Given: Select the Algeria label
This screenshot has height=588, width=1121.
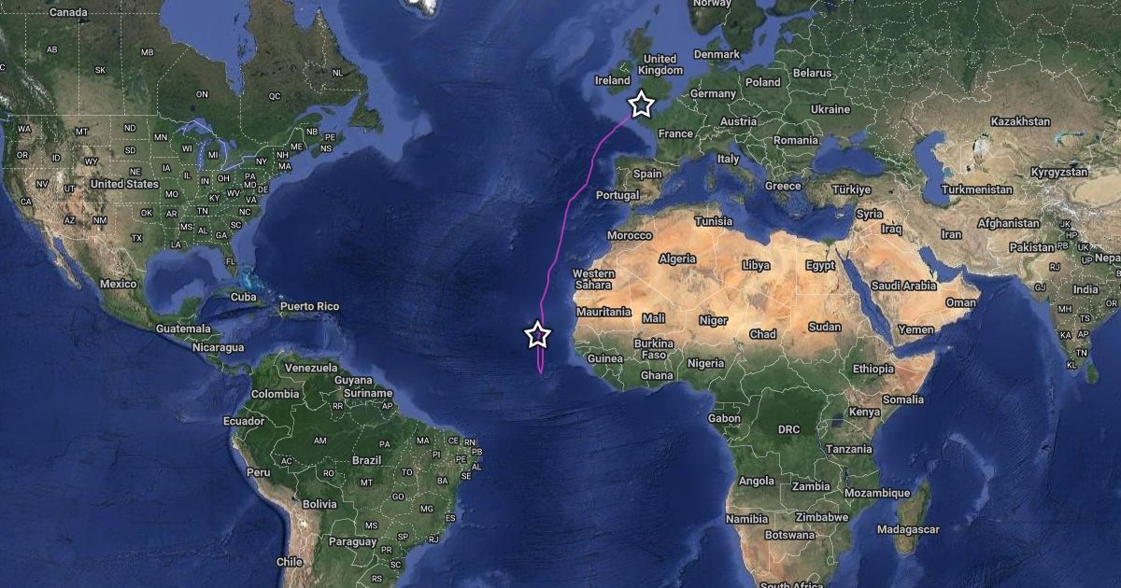Looking at the screenshot, I should click(677, 259).
